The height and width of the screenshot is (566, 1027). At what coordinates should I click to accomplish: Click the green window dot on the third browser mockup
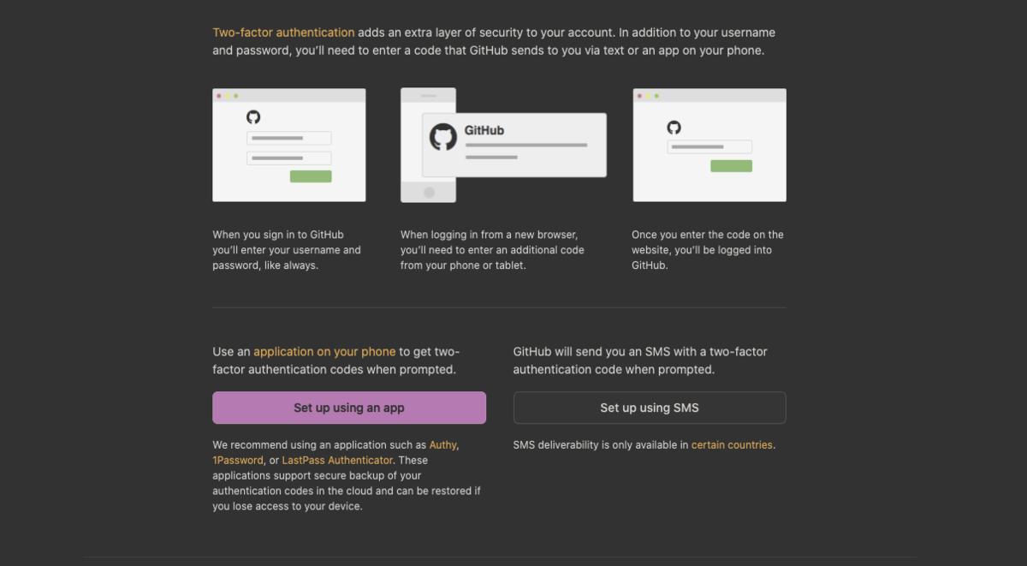[656, 94]
